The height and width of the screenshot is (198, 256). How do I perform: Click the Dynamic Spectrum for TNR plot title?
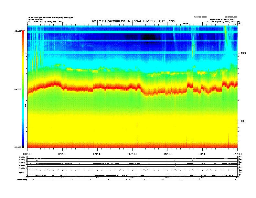pos(133,21)
